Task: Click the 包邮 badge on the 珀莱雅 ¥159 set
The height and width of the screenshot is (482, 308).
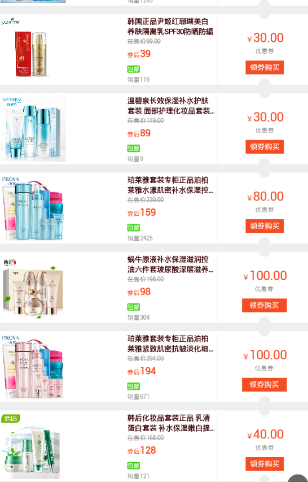Action: [134, 228]
